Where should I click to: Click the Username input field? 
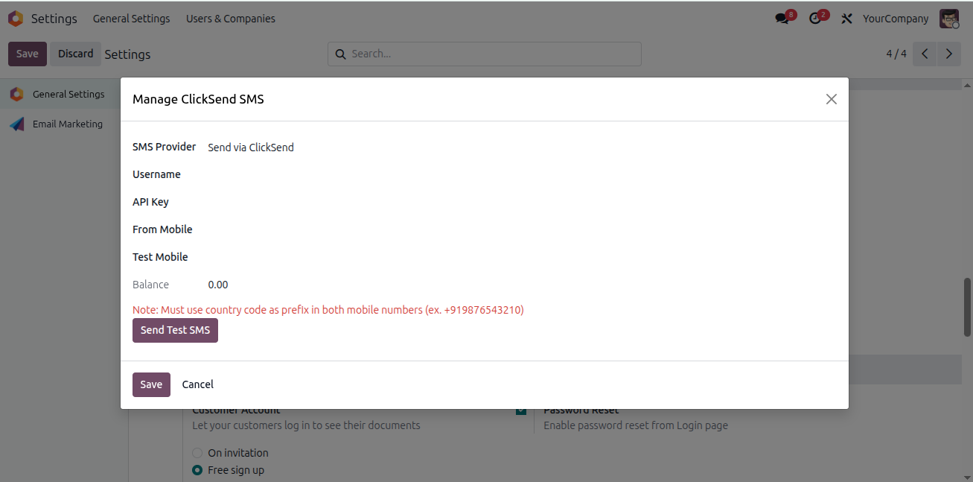tap(521, 174)
